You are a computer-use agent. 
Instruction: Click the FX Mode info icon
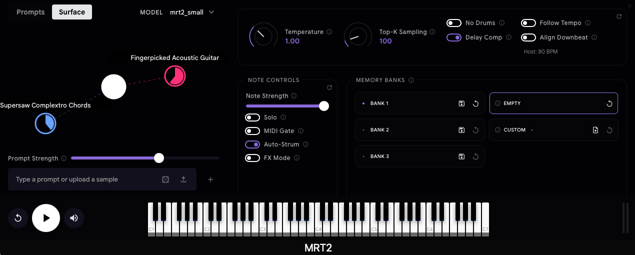pyautogui.click(x=297, y=158)
